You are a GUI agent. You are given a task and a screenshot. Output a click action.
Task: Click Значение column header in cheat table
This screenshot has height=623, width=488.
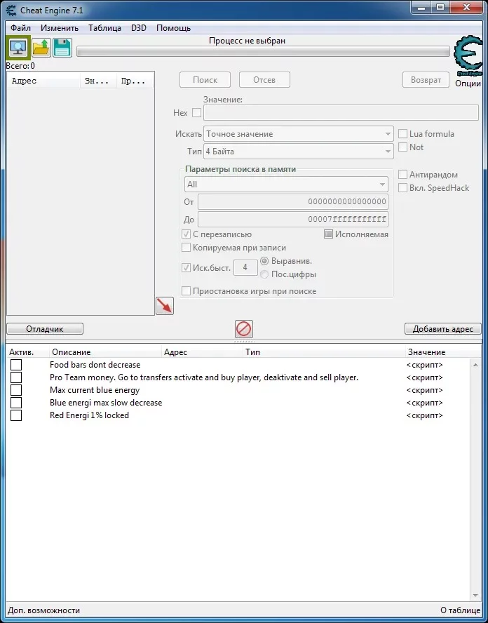(443, 352)
